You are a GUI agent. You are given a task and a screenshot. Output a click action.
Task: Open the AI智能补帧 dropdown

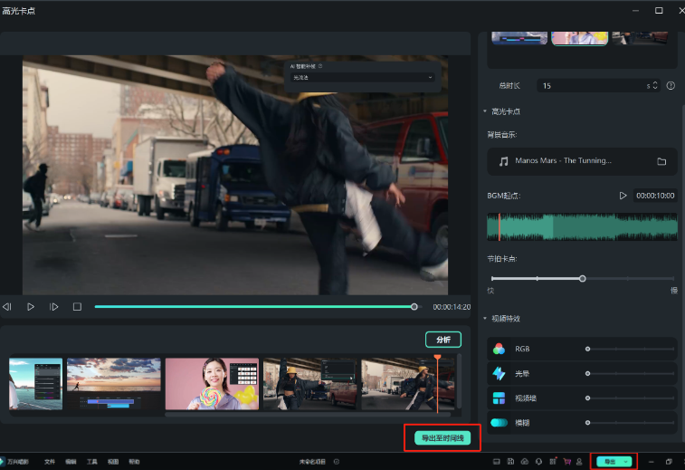[363, 78]
